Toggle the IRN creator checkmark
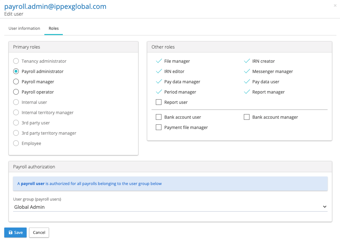The image size is (340, 241). point(247,61)
